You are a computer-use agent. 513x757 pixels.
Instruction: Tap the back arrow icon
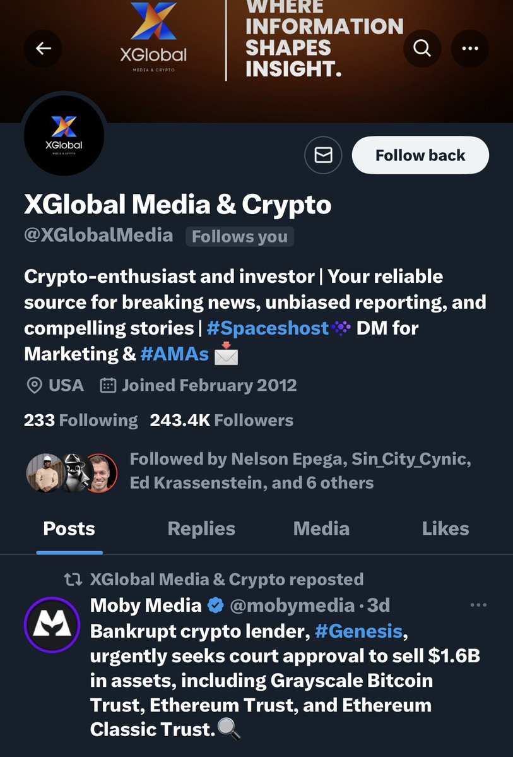point(44,48)
